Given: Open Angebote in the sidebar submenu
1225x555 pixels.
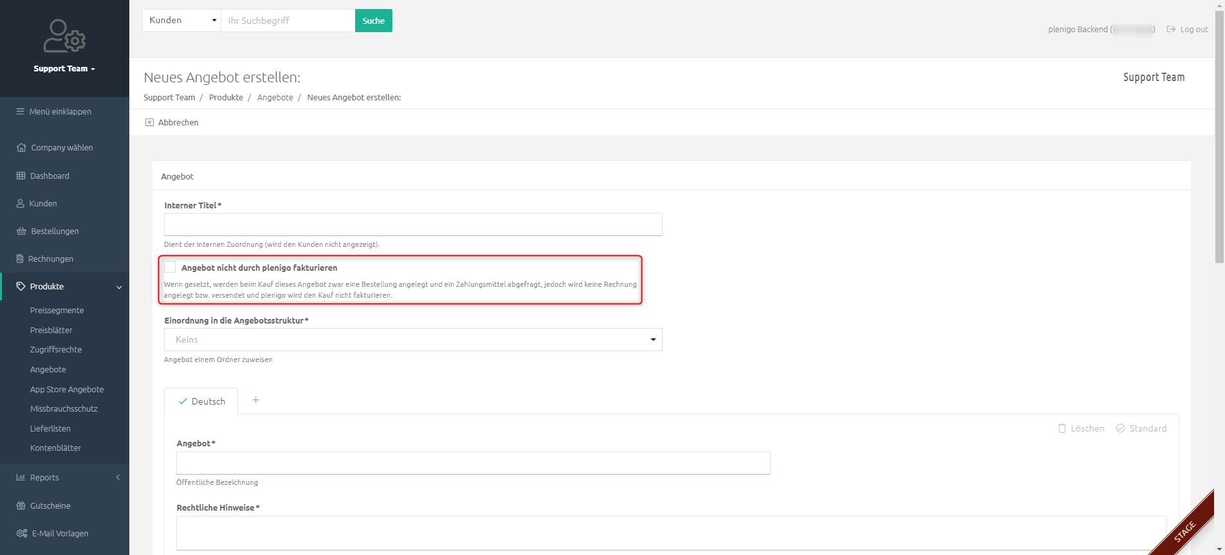Looking at the screenshot, I should (x=48, y=369).
